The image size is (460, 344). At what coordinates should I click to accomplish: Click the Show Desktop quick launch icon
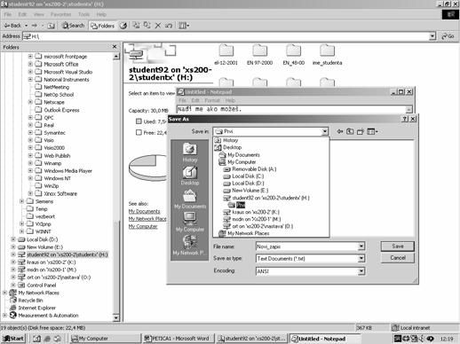tap(36, 339)
